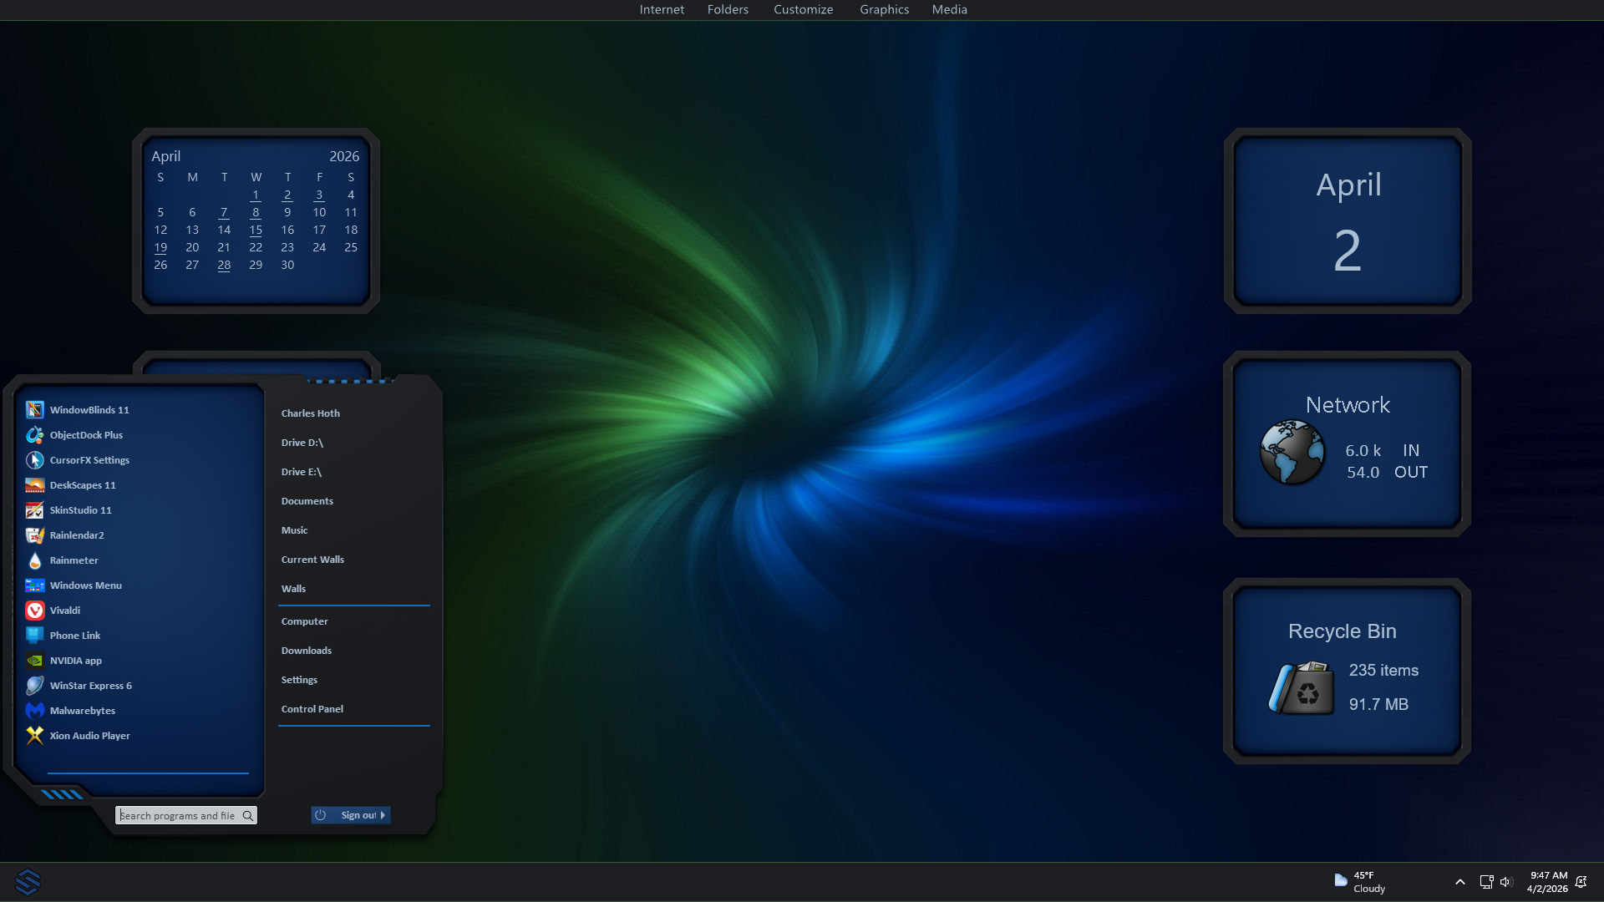1604x902 pixels.
Task: Launch WindowBlinds 11 from start menu
Action: (x=89, y=410)
